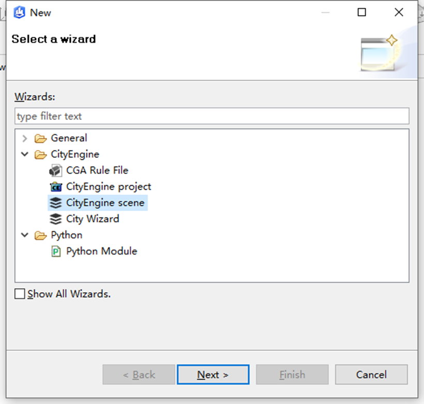Click the CityEngine scene layers icon
Viewport: 424px width, 404px height.
point(56,203)
